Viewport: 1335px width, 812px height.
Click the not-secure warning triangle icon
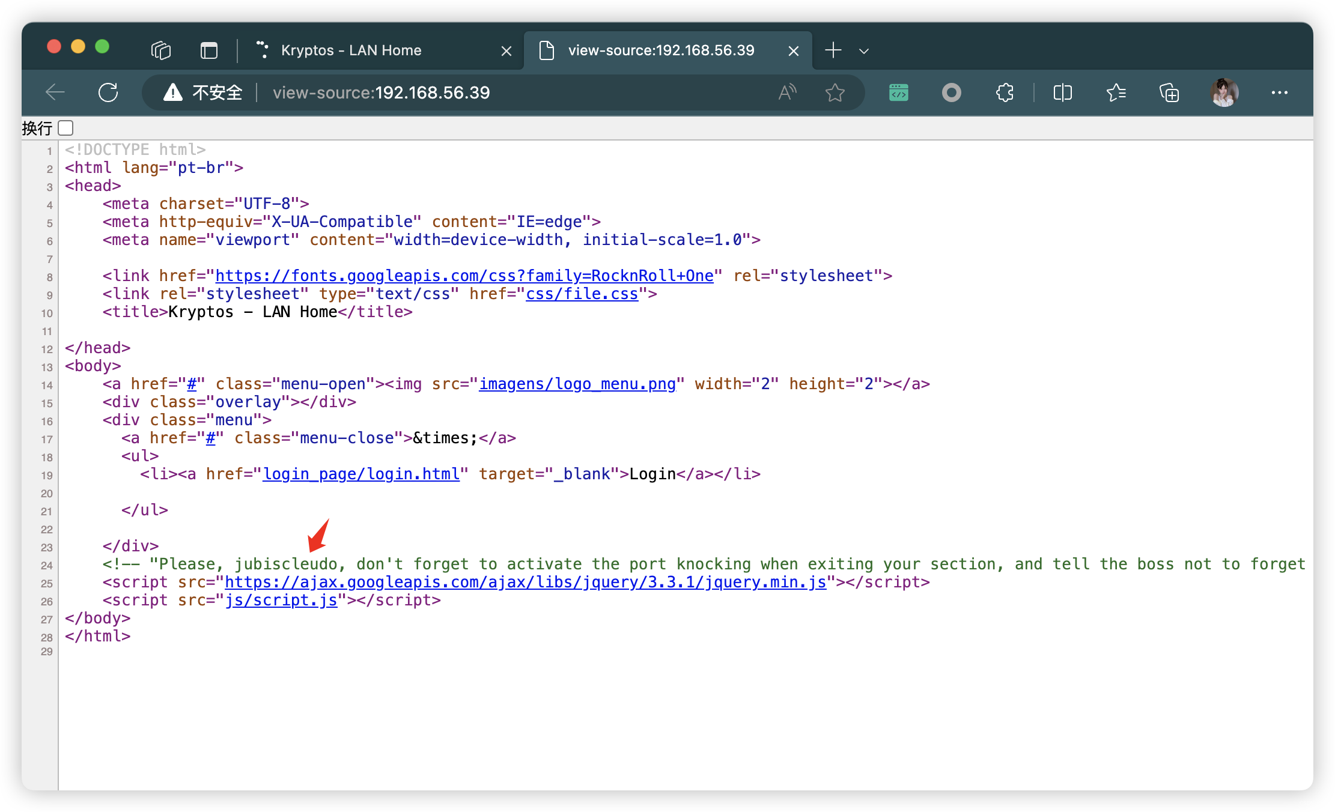tap(172, 92)
